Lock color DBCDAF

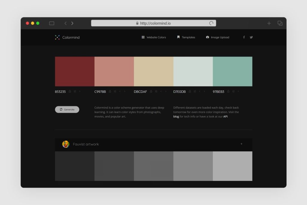point(151,91)
